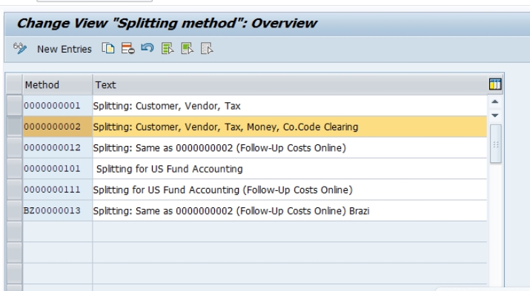Viewport: 530px width, 291px height.
Task: Click method cell 0000000002
Action: point(58,127)
